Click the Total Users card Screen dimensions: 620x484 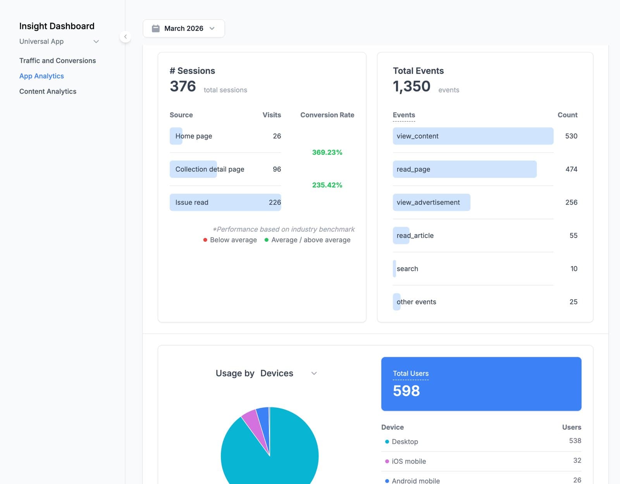click(x=481, y=384)
